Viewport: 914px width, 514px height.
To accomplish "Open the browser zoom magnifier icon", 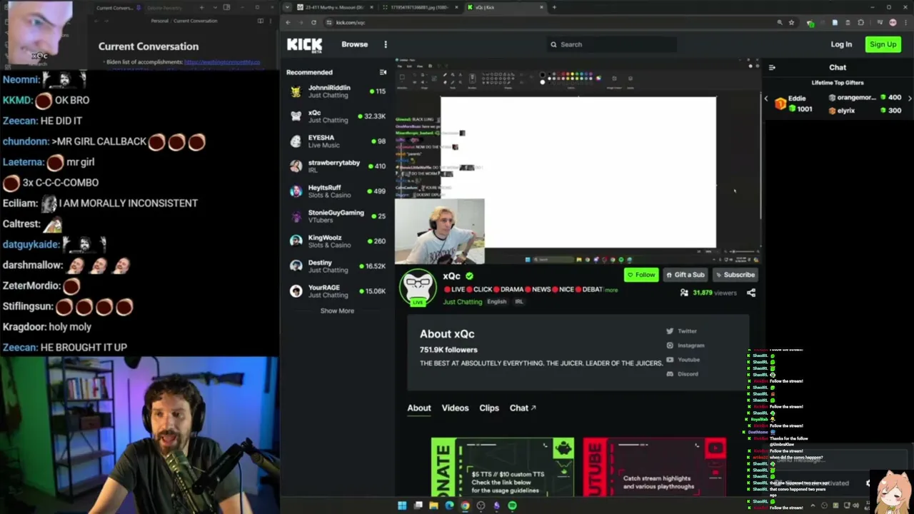I will pos(780,22).
